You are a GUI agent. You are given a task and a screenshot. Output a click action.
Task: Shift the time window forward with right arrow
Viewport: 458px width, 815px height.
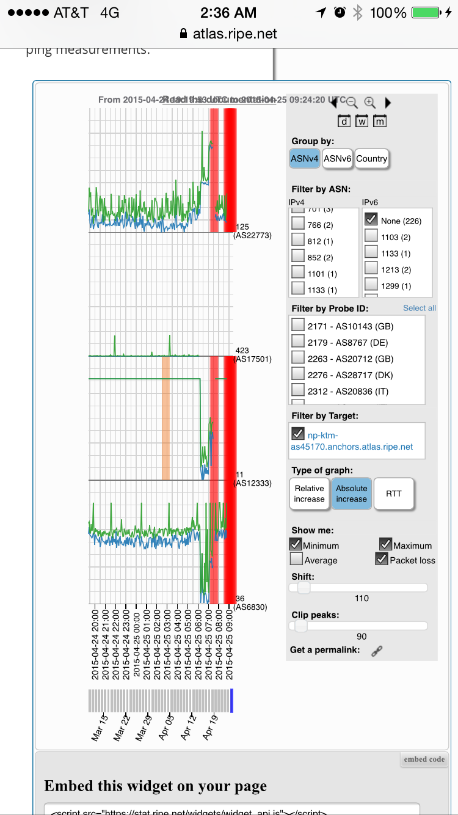(x=388, y=103)
